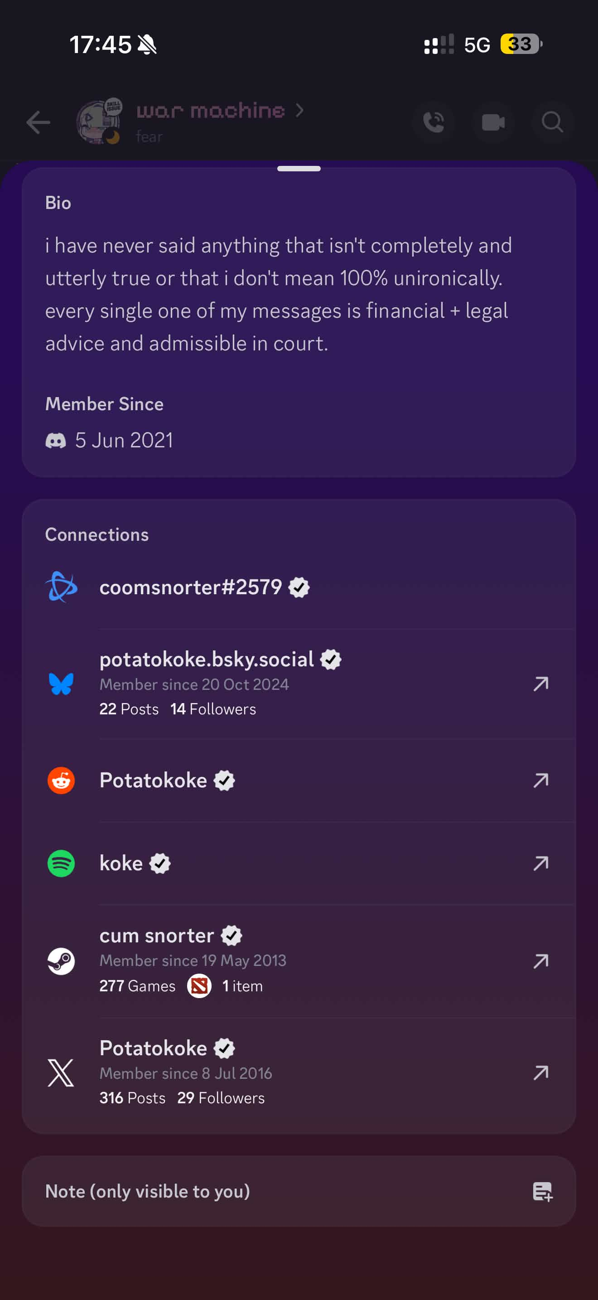Open the chat search icon
Image resolution: width=598 pixels, height=1300 pixels.
point(552,122)
